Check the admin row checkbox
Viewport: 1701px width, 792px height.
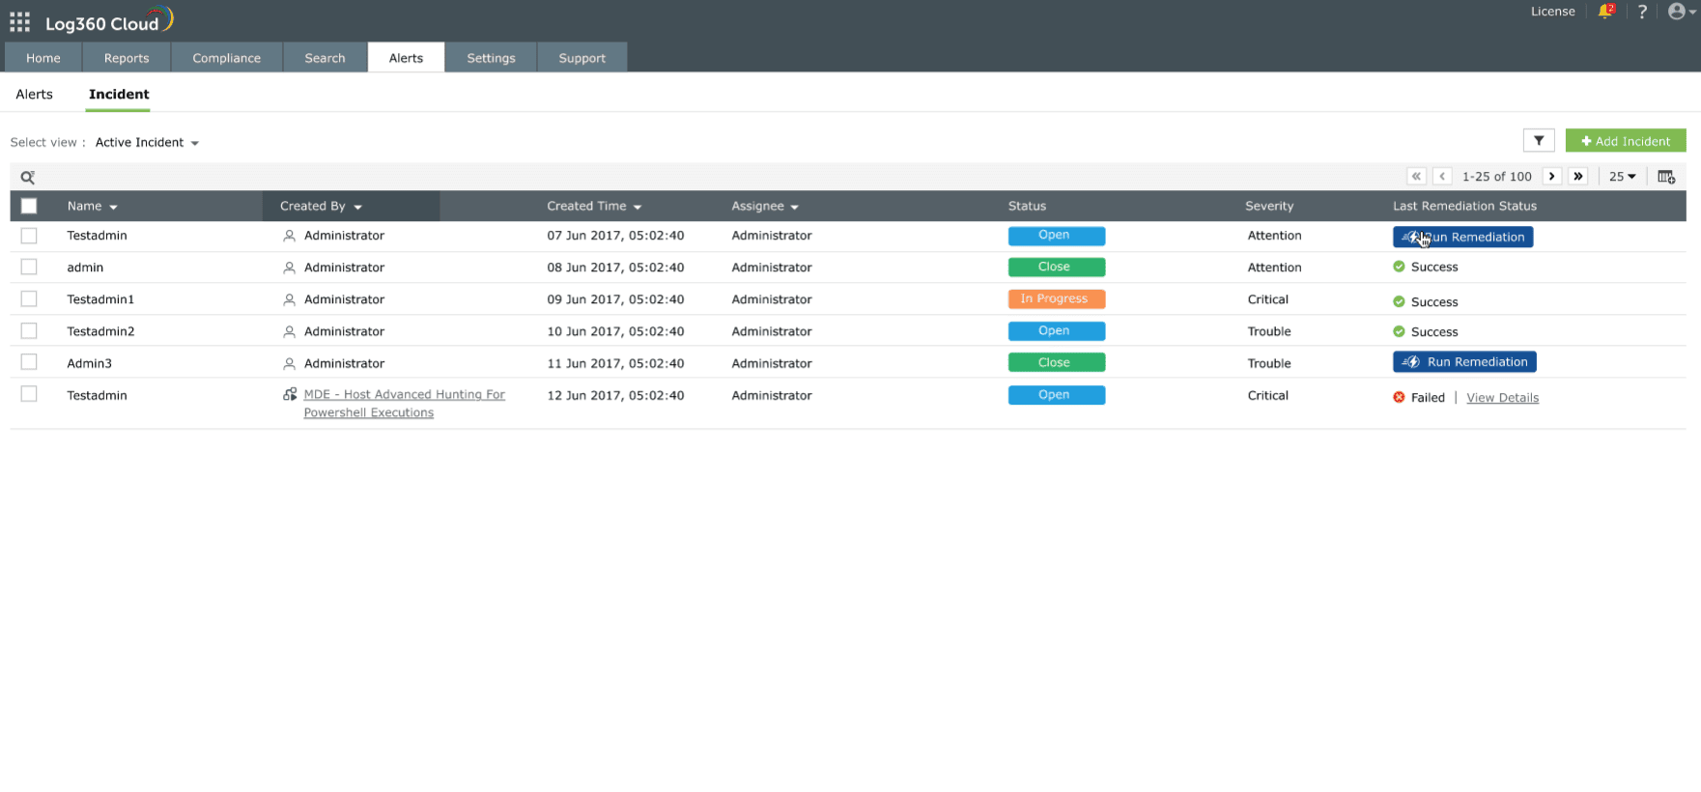(x=29, y=267)
